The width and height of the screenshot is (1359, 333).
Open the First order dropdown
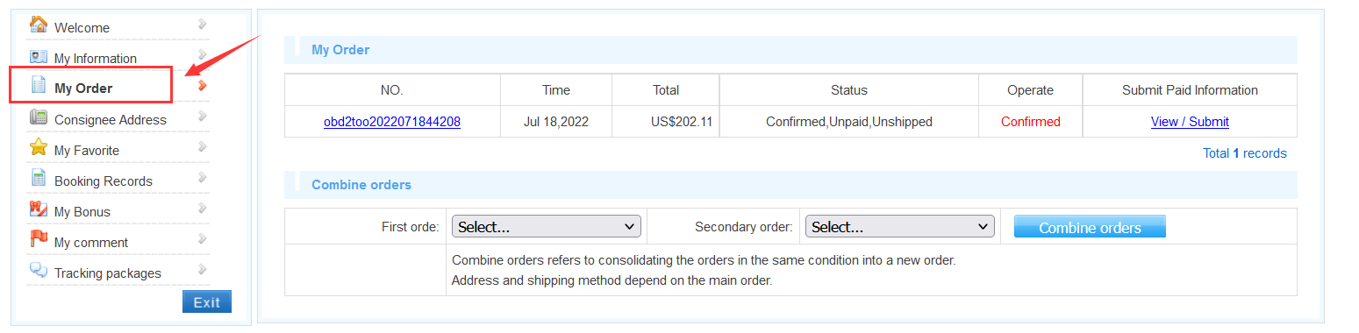[547, 226]
